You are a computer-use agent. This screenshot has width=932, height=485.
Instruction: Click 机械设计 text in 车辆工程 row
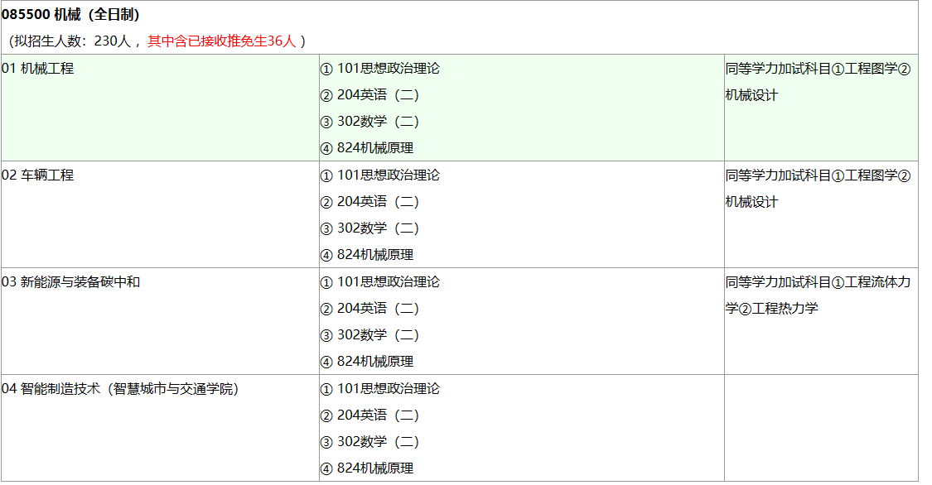(x=752, y=202)
